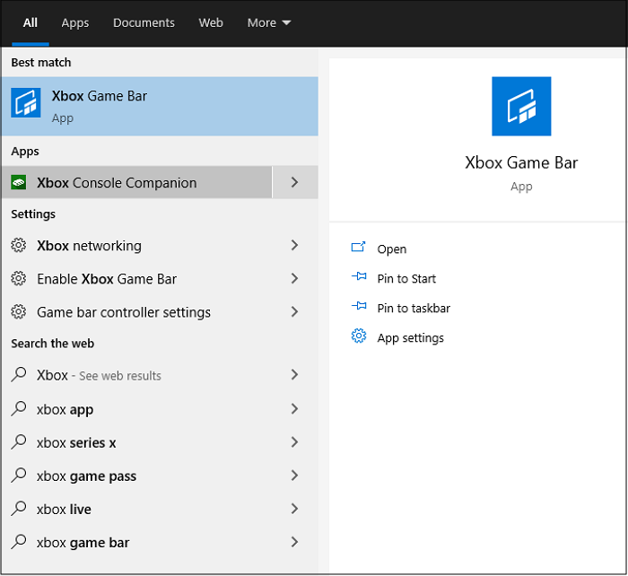Image resolution: width=628 pixels, height=576 pixels.
Task: Switch to the Apps tab
Action: click(x=75, y=22)
